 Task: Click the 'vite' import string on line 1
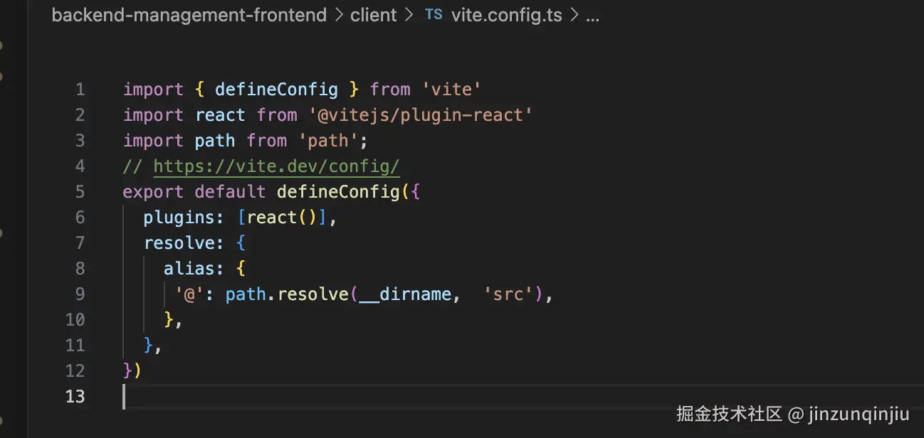[452, 90]
